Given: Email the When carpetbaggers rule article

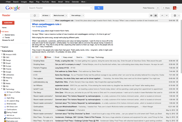Looking at the screenshot, I should pyautogui.click(x=56, y=57).
